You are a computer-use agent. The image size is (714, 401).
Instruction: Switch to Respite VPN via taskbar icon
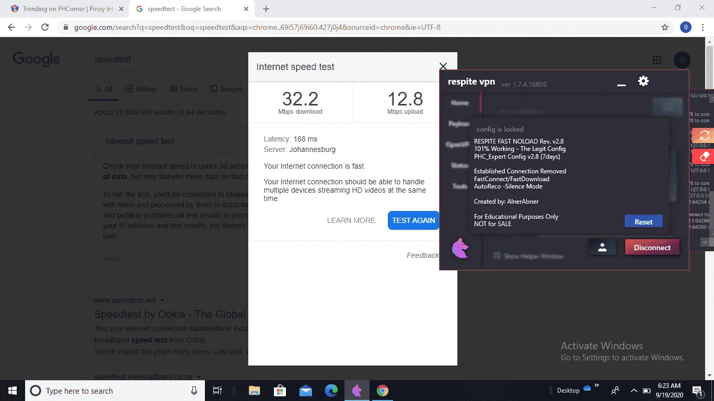(357, 391)
